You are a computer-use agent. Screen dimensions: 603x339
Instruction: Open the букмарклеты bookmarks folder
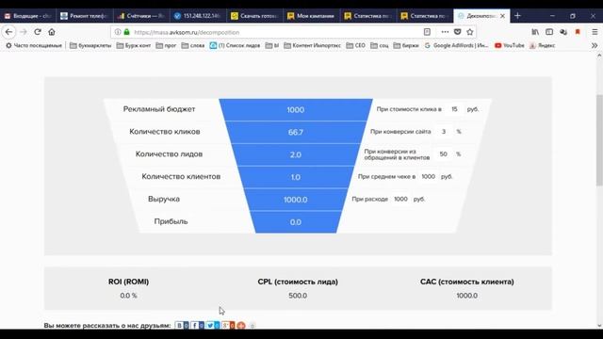(90, 45)
